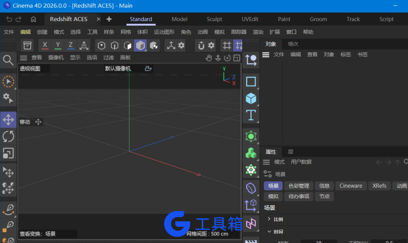This screenshot has height=243, width=408.
Task: Open snap settings gear icon
Action: pos(211,45)
